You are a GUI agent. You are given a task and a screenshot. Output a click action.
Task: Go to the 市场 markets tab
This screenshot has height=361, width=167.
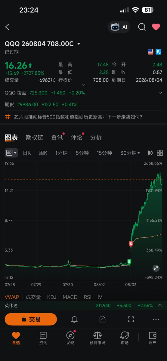(125, 338)
